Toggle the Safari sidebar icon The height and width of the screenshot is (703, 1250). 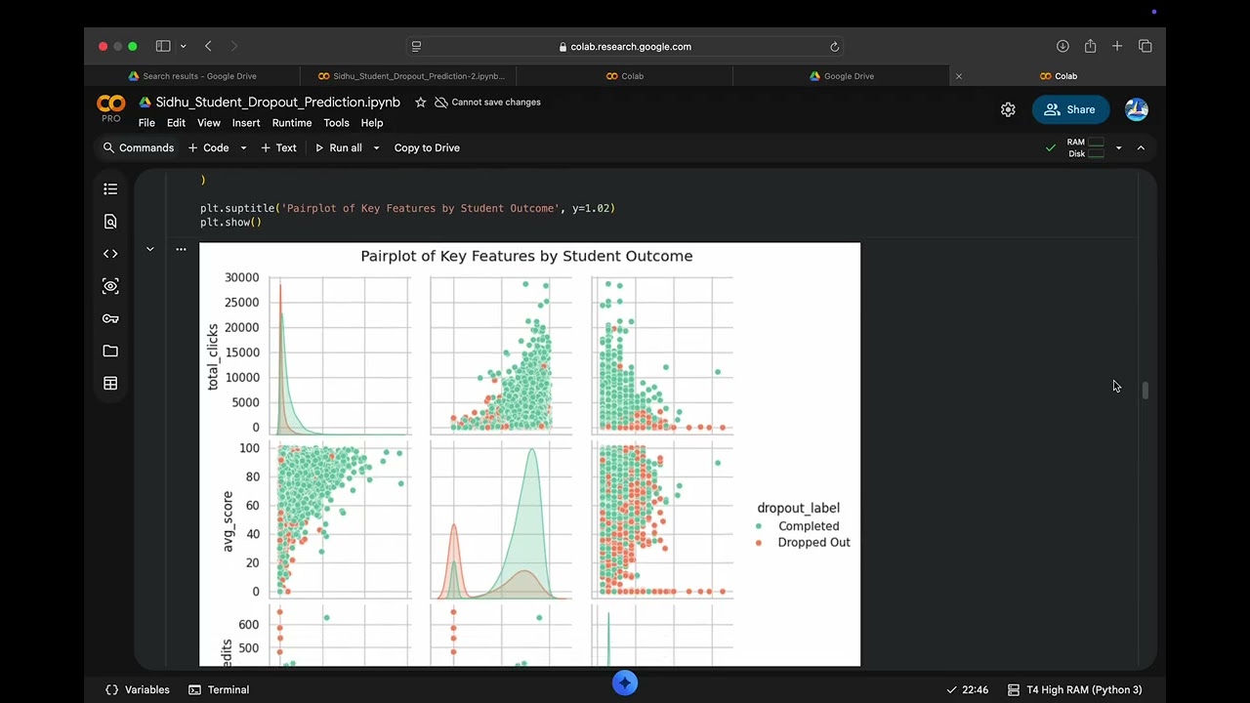163,46
